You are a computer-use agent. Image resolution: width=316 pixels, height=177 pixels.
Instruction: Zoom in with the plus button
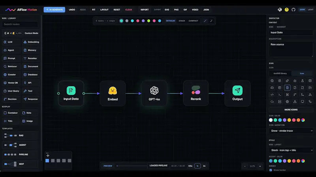260,166
